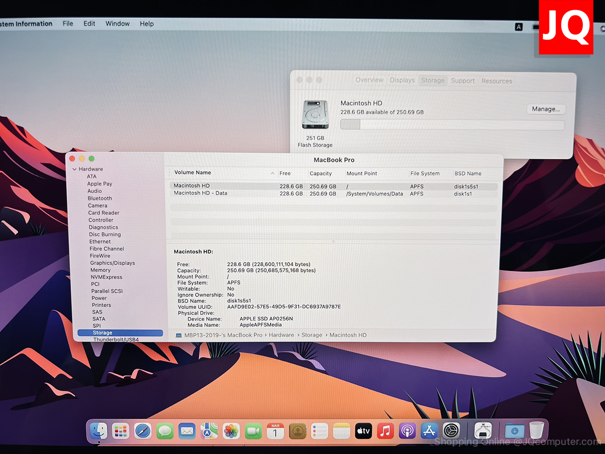Switch to Displays tab in About This Mac
Screen dimensions: 605x454
tap(402, 80)
